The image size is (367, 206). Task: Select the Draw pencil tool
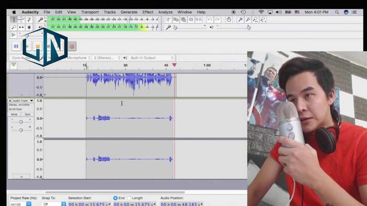(29, 20)
